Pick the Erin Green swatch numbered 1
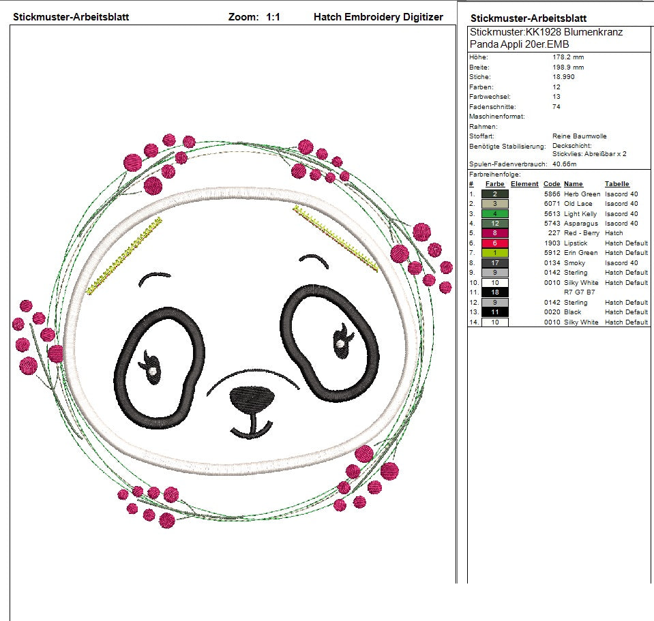This screenshot has height=621, width=654. click(494, 253)
